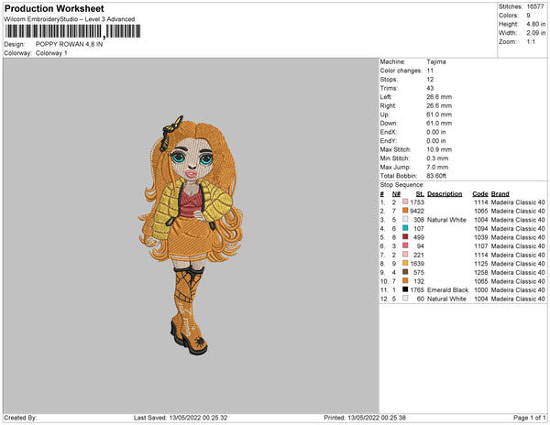Click thread code 1258 in row 9
Image resolution: width=550 pixels, height=425 pixels.
pos(481,272)
